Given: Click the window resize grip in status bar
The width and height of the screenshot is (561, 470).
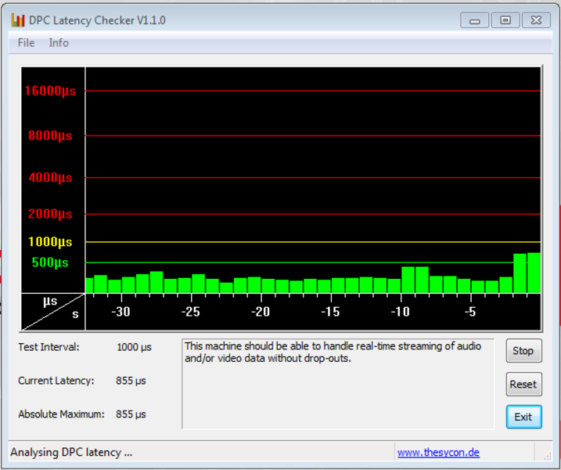Looking at the screenshot, I should [548, 456].
